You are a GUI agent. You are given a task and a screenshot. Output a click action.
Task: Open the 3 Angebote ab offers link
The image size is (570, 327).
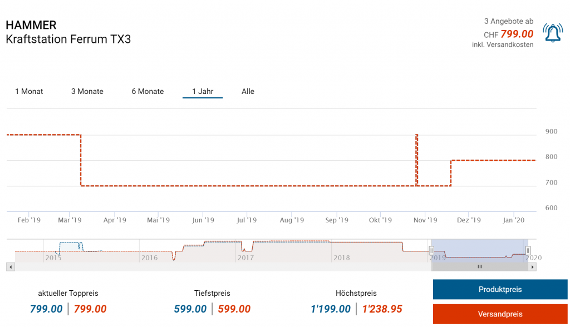508,21
